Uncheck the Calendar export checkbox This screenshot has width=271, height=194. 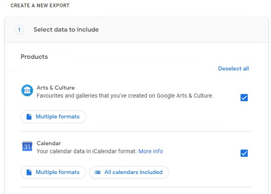244,153
